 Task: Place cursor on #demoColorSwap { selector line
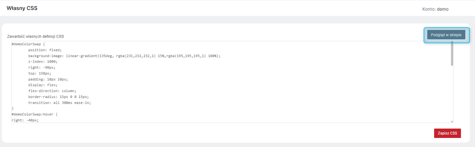28,44
